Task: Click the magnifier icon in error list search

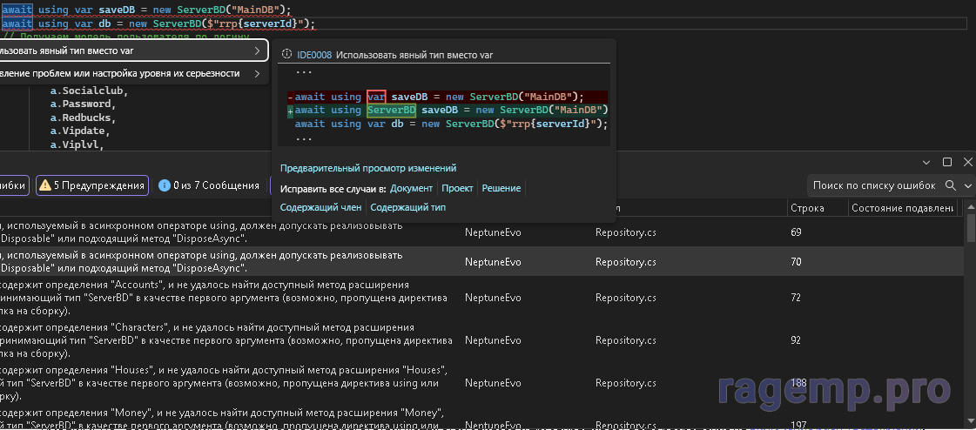Action: tap(951, 185)
